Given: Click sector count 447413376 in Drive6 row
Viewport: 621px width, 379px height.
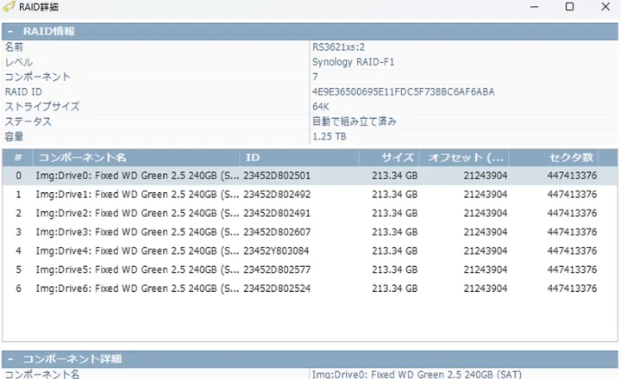Looking at the screenshot, I should coord(572,289).
